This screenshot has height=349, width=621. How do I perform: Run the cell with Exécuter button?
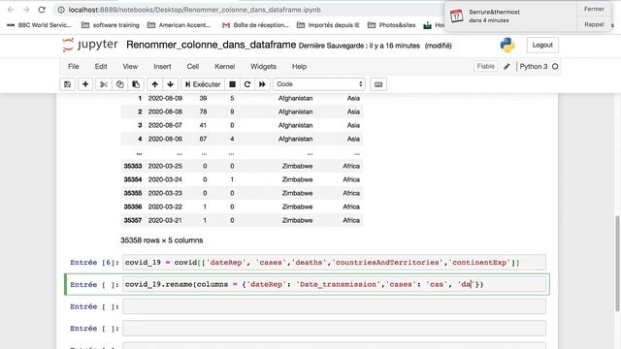(203, 84)
